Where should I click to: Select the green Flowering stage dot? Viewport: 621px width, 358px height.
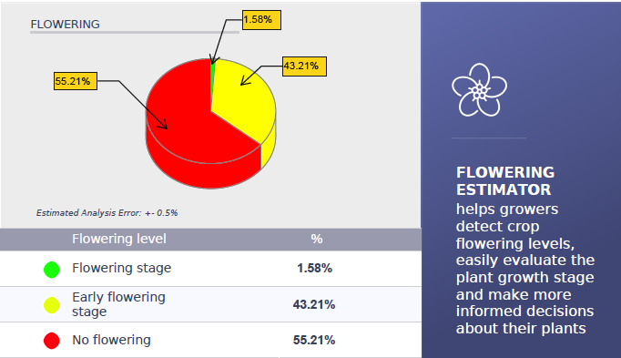(x=52, y=270)
